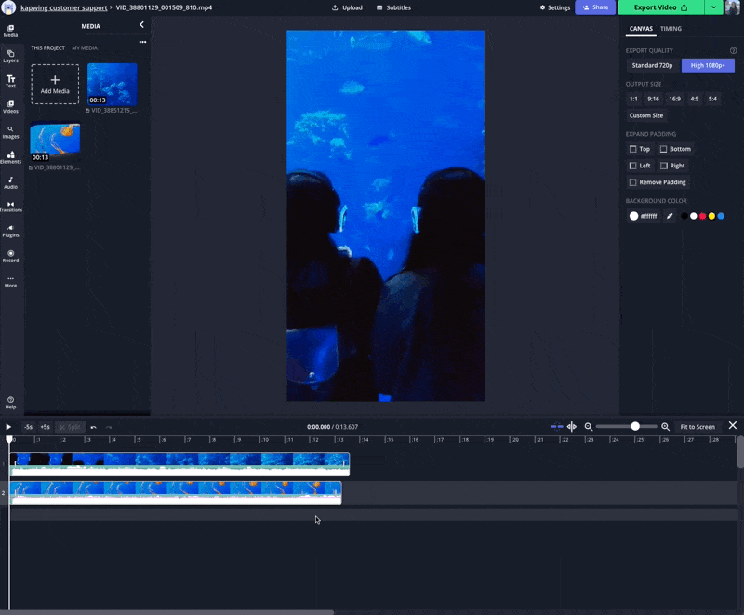Open the Transitions panel
744x615 pixels.
[x=10, y=207]
